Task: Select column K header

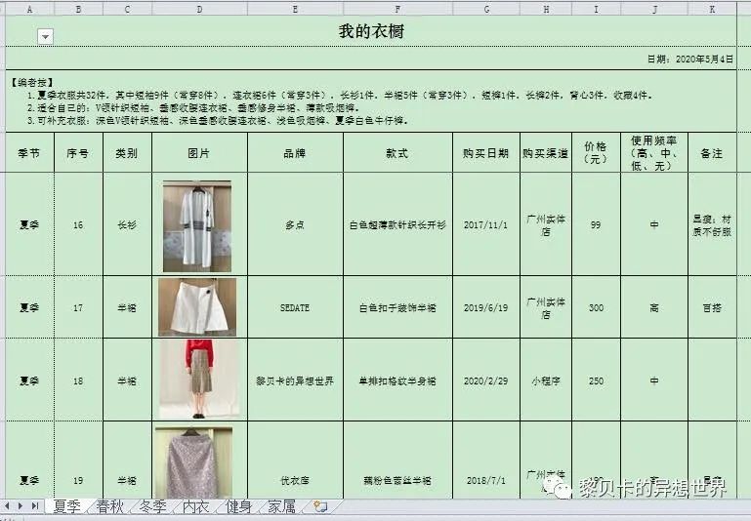Action: pyautogui.click(x=713, y=9)
